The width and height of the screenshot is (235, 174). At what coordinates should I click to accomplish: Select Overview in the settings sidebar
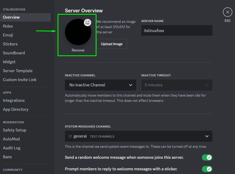point(25,17)
